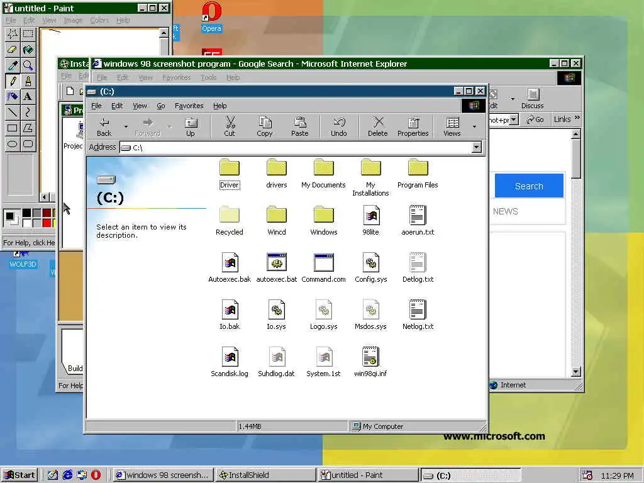Open the Go menu in C: explorer
644x483 pixels.
(160, 106)
